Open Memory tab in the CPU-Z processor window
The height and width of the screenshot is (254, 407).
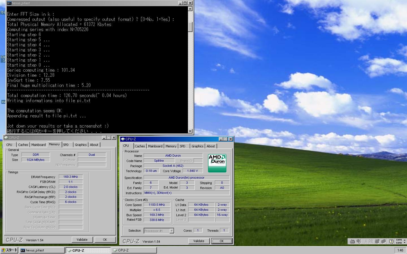click(x=171, y=146)
